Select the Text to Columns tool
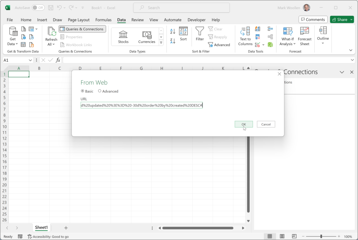Screen dimensions: 358x240 pos(245,36)
